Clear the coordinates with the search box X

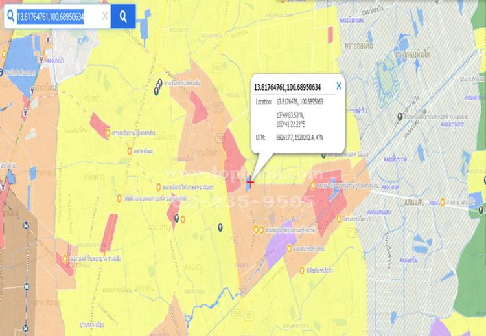coord(105,16)
